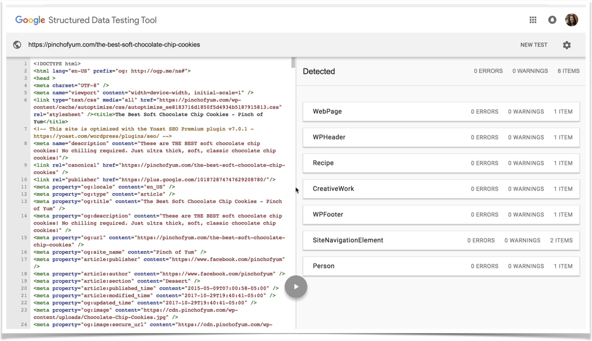Click the 'og:site_name' meta line
Image resolution: width=592 pixels, height=341 pixels.
coord(120,252)
